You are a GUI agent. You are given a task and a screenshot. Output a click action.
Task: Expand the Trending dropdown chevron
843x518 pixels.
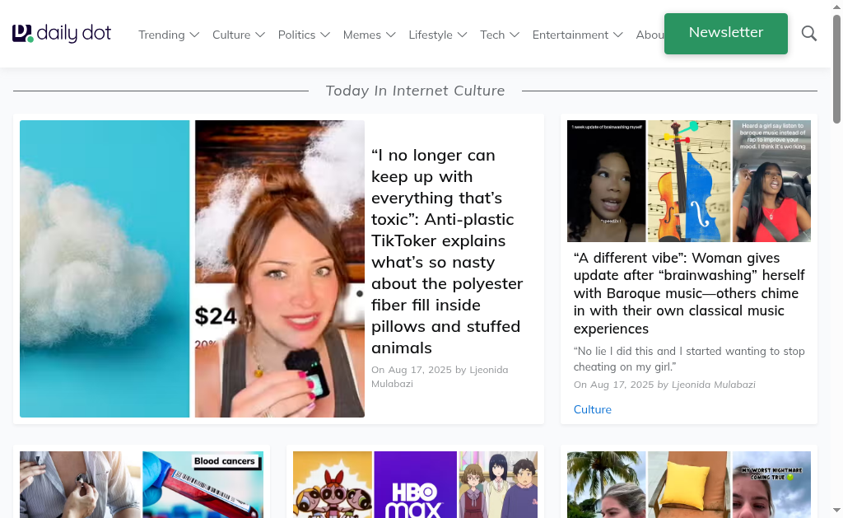pyautogui.click(x=194, y=35)
